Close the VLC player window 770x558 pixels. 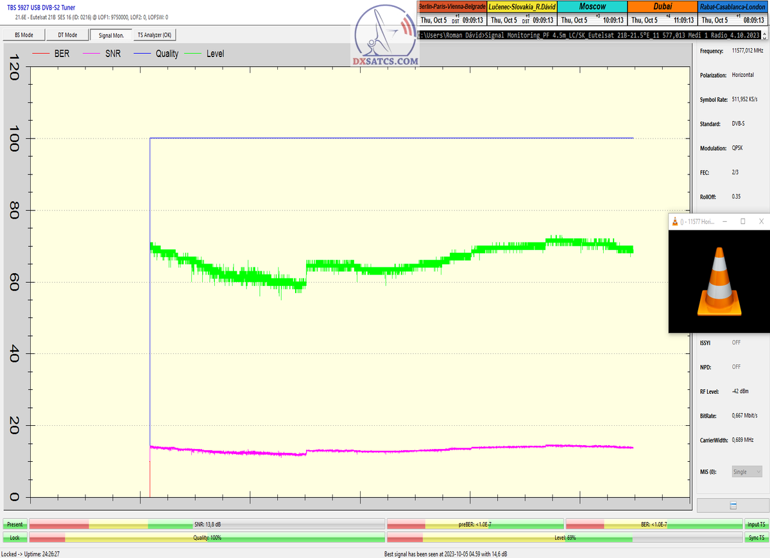pyautogui.click(x=761, y=221)
